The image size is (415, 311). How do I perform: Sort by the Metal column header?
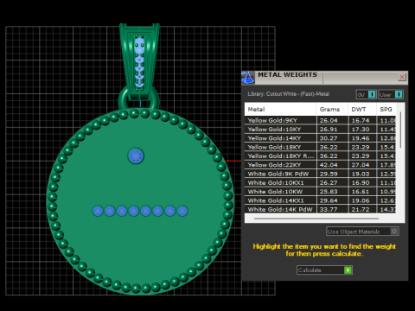point(280,110)
